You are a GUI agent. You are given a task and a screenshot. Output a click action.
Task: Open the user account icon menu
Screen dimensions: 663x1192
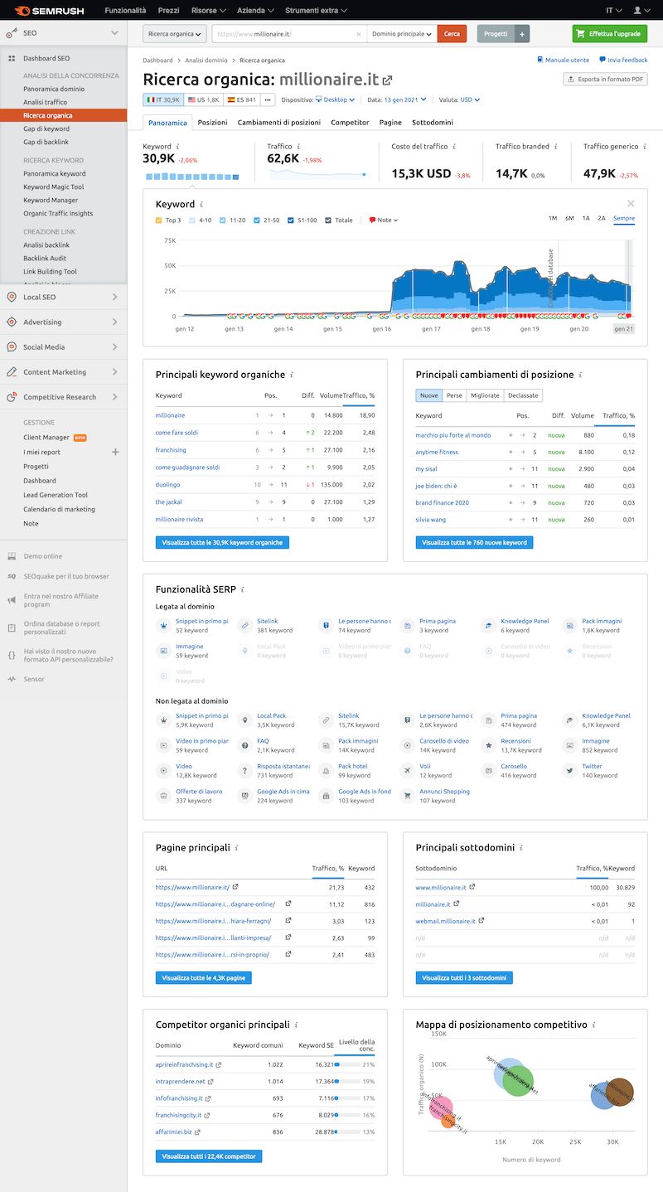click(x=641, y=11)
